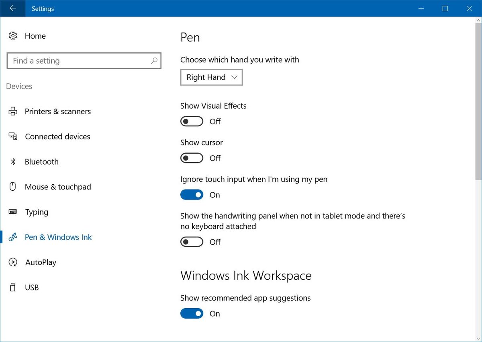The width and height of the screenshot is (482, 342).
Task: Enable Show Visual Effects
Action: click(192, 121)
